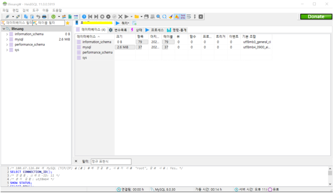Click the undo arrow icon
333x193 pixels.
pos(38,16)
